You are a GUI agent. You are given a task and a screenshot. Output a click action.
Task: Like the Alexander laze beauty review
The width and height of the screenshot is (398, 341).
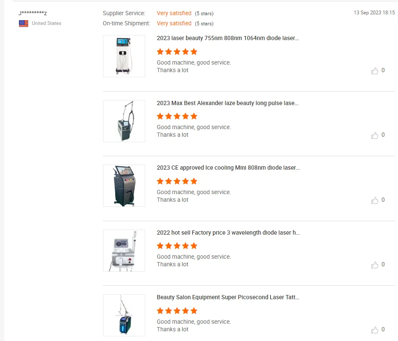374,135
